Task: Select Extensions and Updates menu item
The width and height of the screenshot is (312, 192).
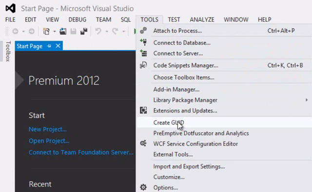Action: 224,110
